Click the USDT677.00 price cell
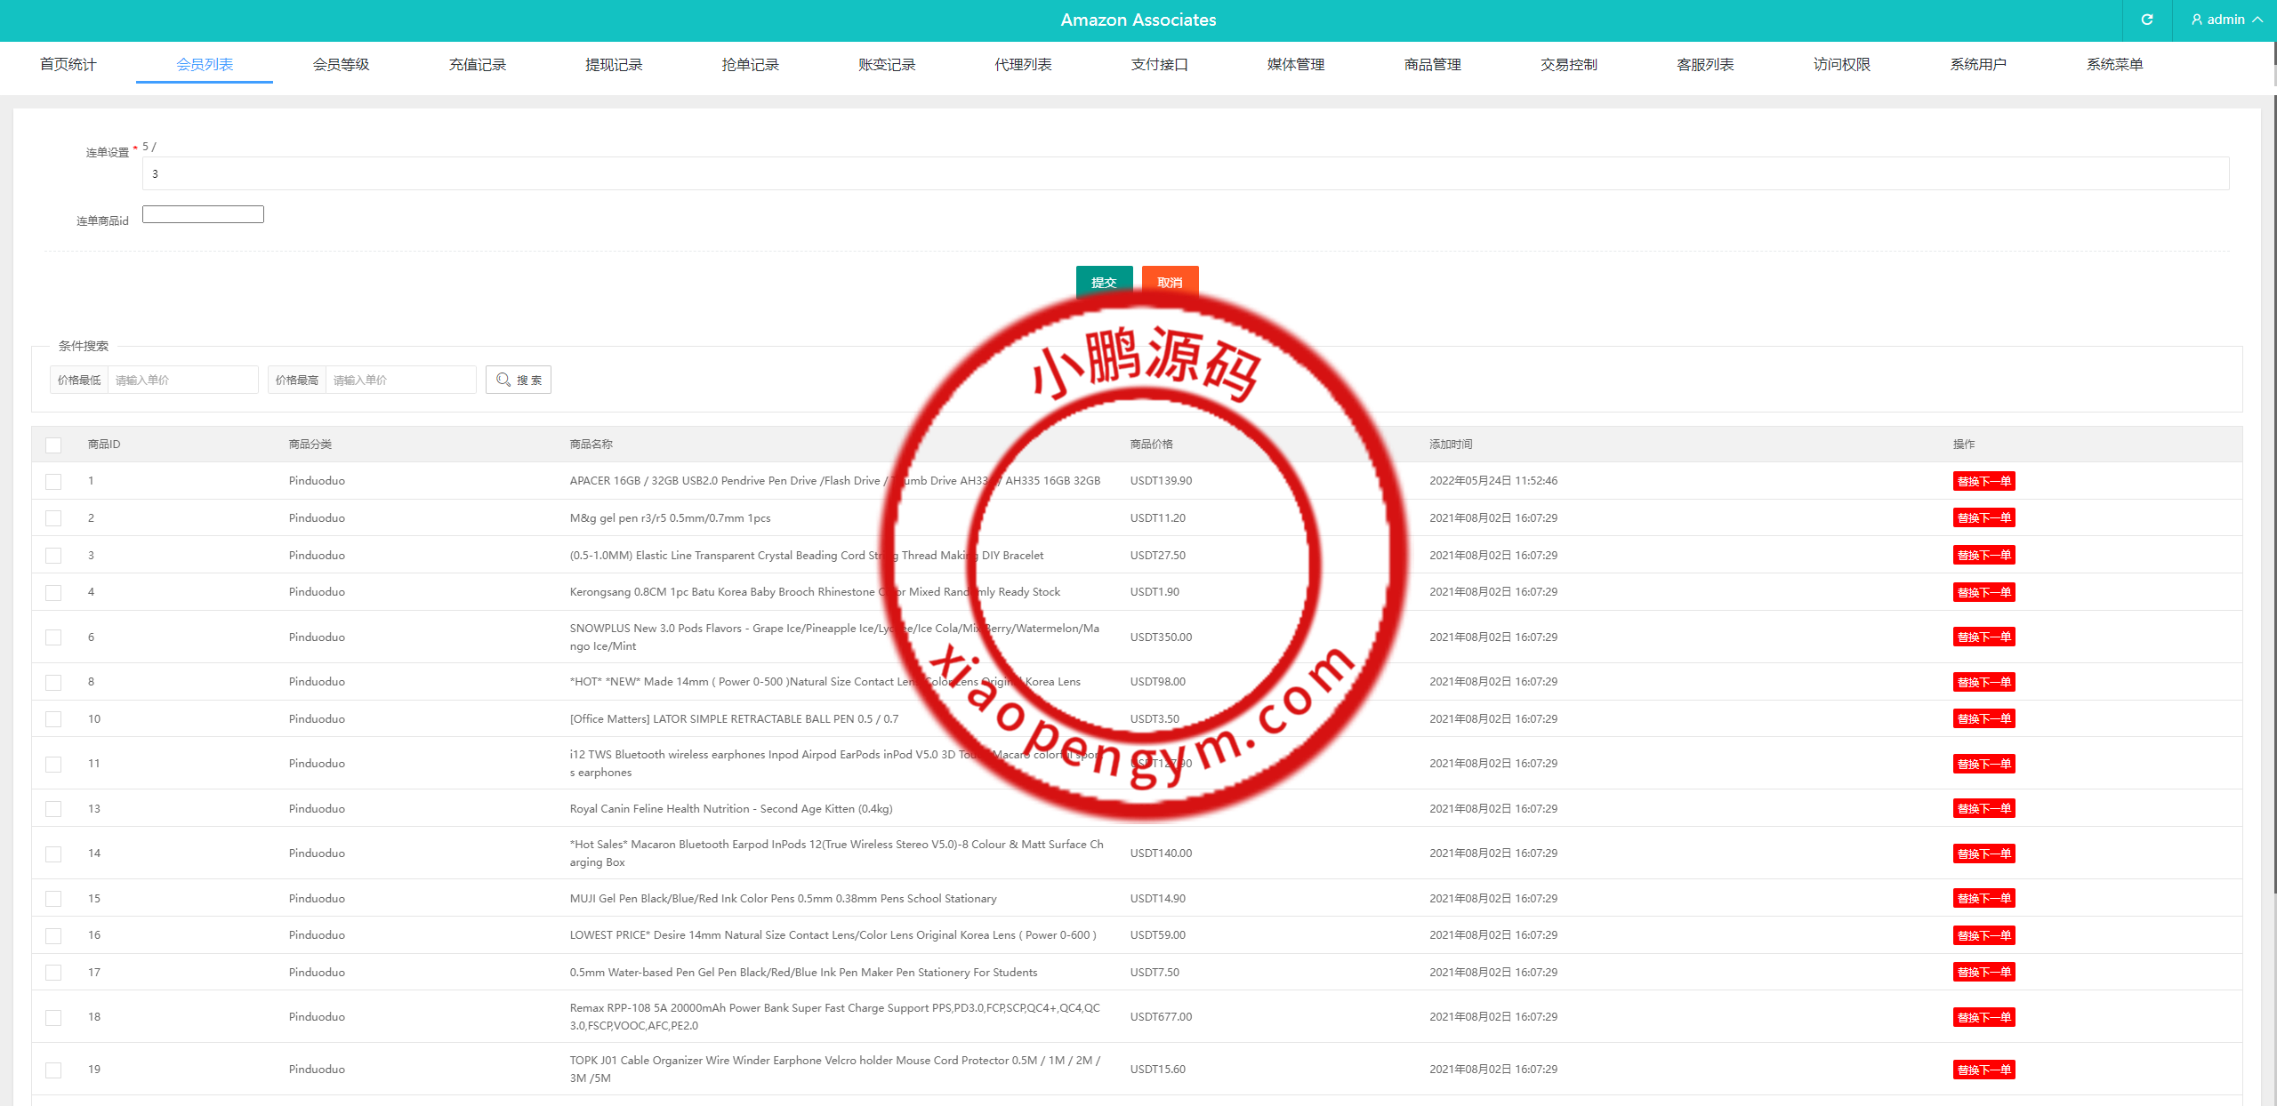This screenshot has height=1106, width=2277. [x=1161, y=1016]
